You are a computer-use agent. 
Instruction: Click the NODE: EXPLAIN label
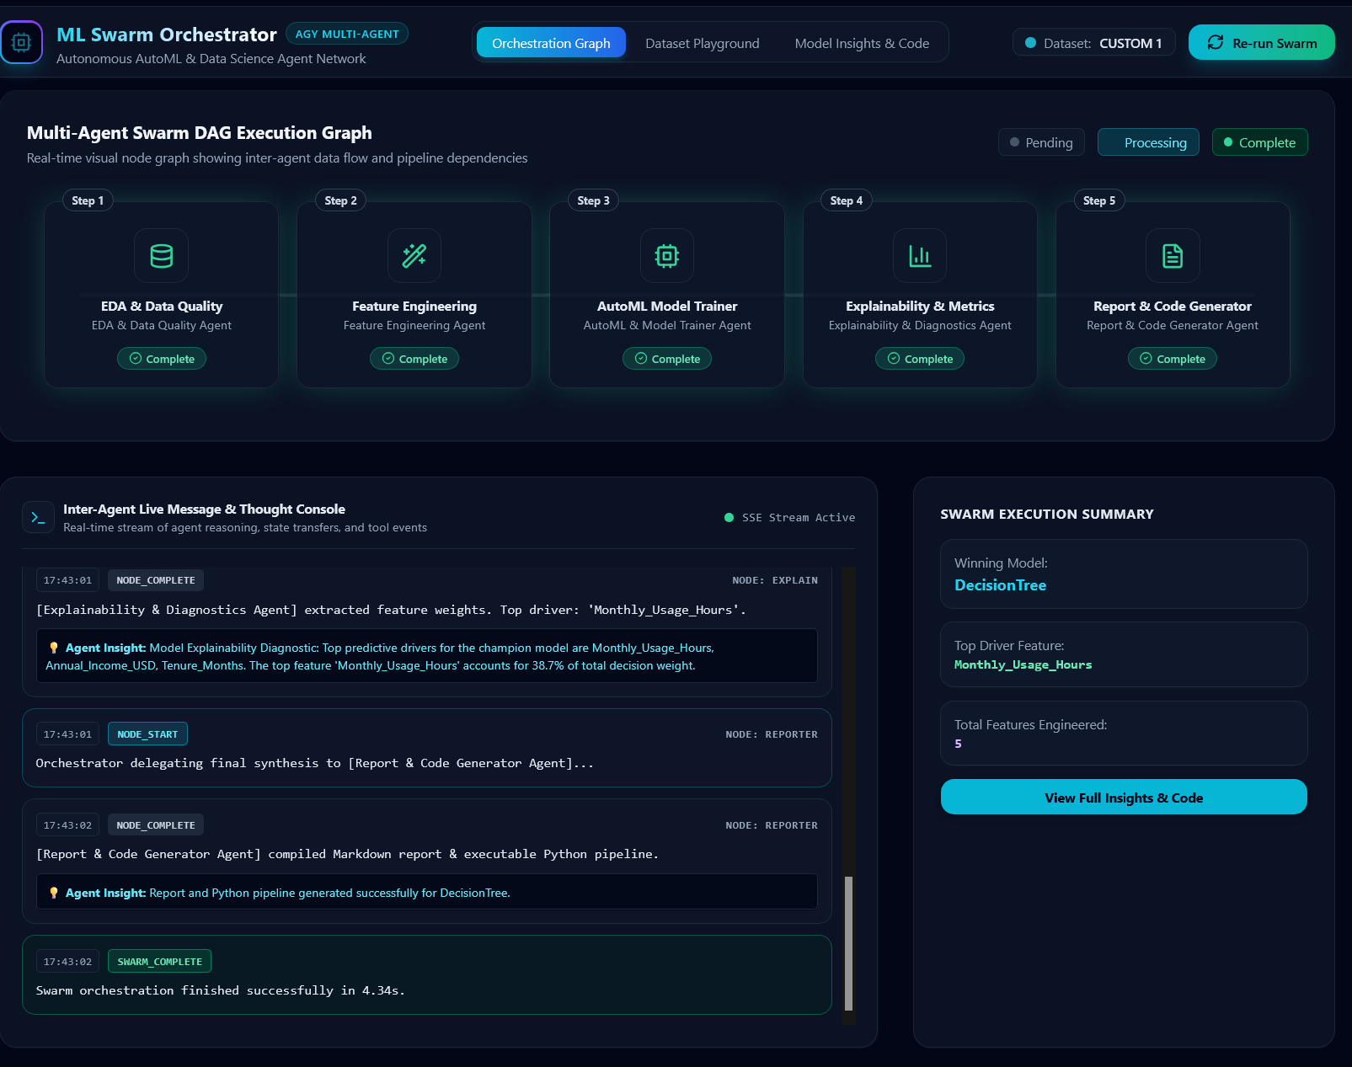point(775,580)
